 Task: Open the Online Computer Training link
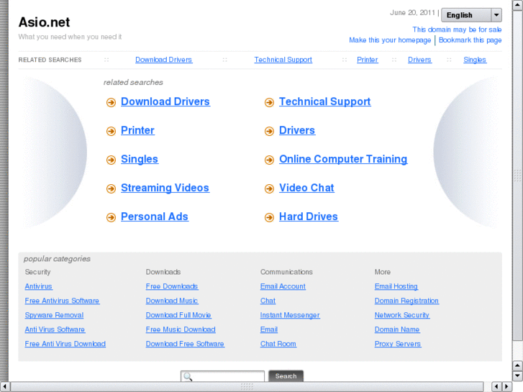point(343,159)
